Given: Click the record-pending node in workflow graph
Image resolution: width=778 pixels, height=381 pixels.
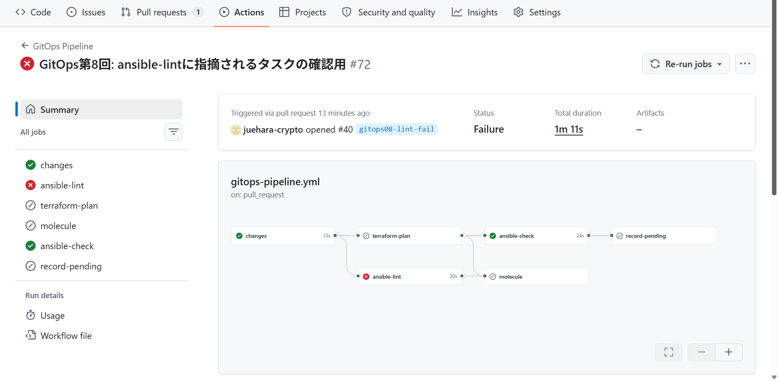Looking at the screenshot, I should click(663, 236).
